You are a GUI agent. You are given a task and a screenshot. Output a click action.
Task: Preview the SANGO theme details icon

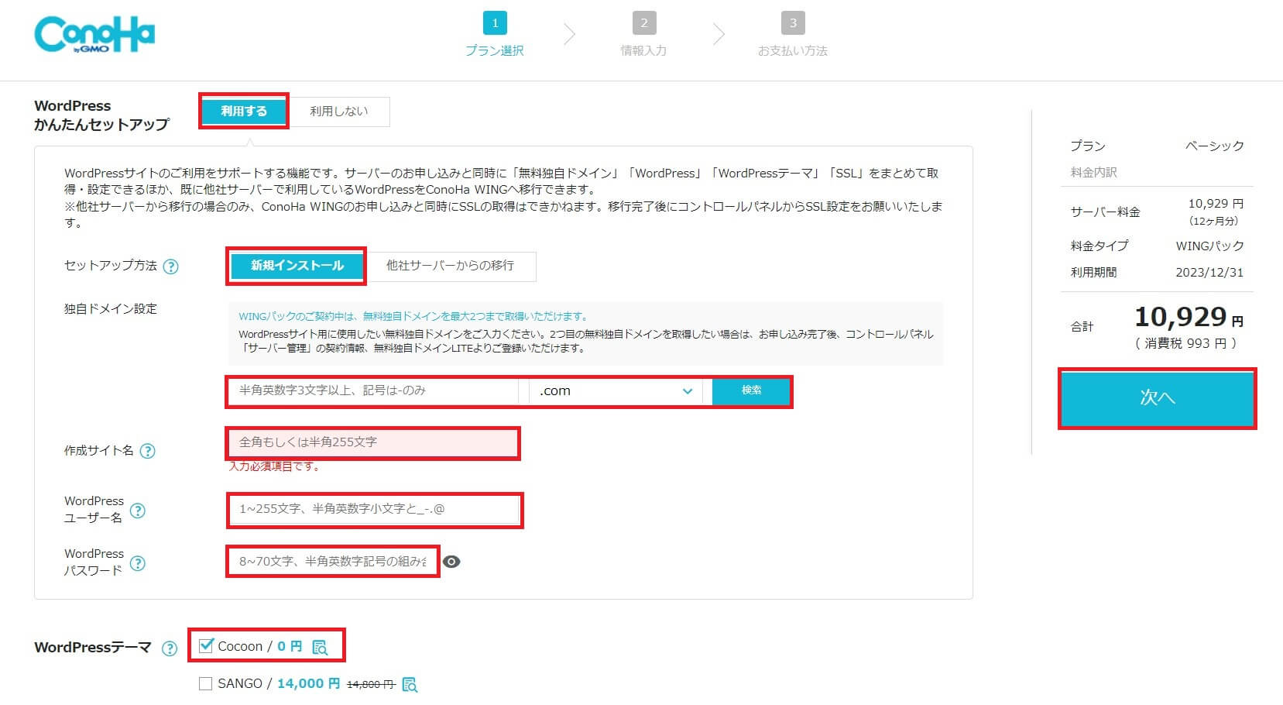point(410,684)
